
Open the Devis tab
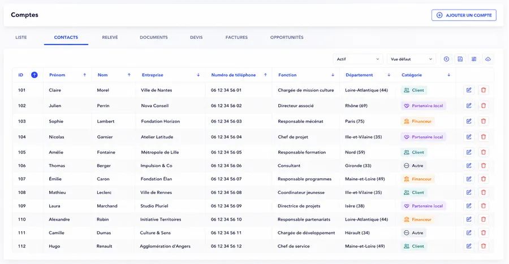pos(196,37)
